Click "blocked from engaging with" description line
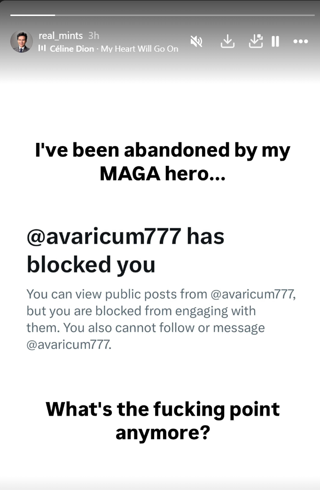This screenshot has height=490, width=320. point(176,311)
